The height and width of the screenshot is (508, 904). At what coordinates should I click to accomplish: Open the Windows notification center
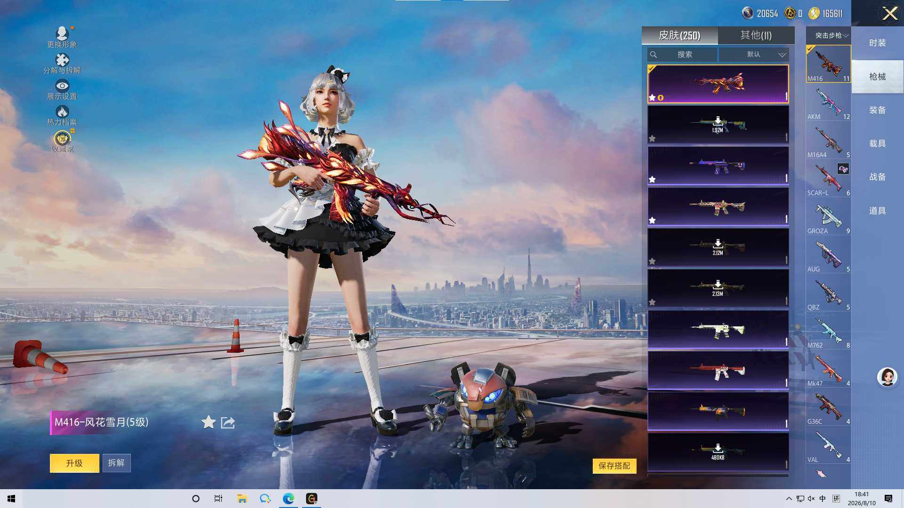[x=888, y=499]
